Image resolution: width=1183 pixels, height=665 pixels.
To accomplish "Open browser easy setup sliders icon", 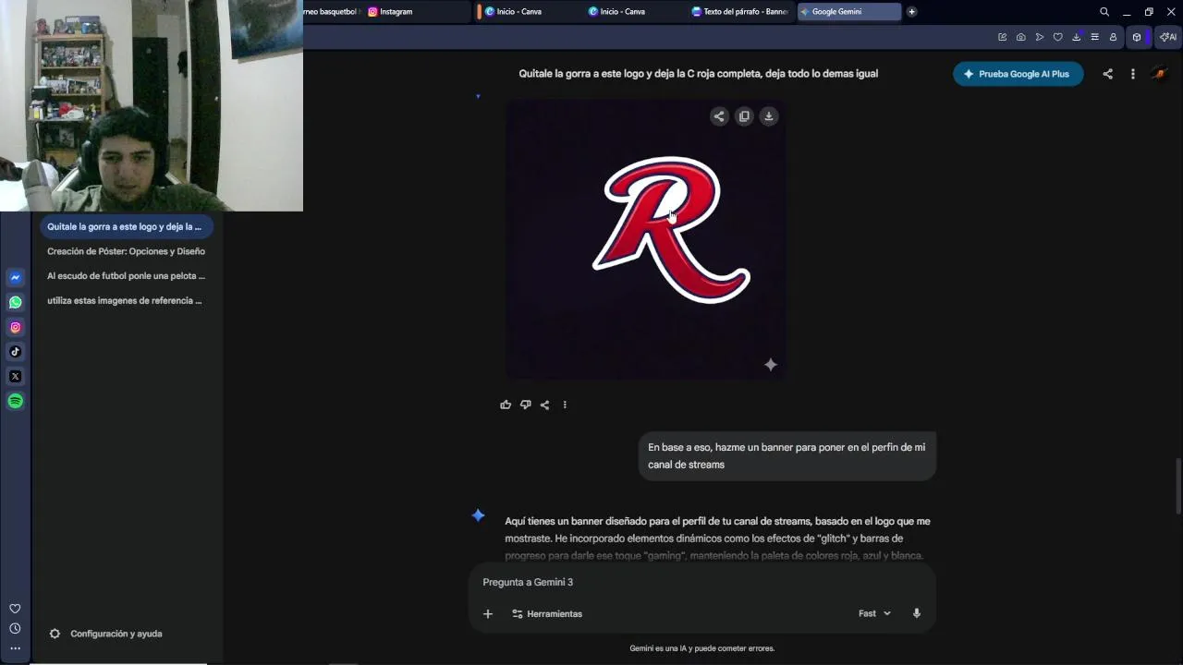I will (x=1094, y=37).
